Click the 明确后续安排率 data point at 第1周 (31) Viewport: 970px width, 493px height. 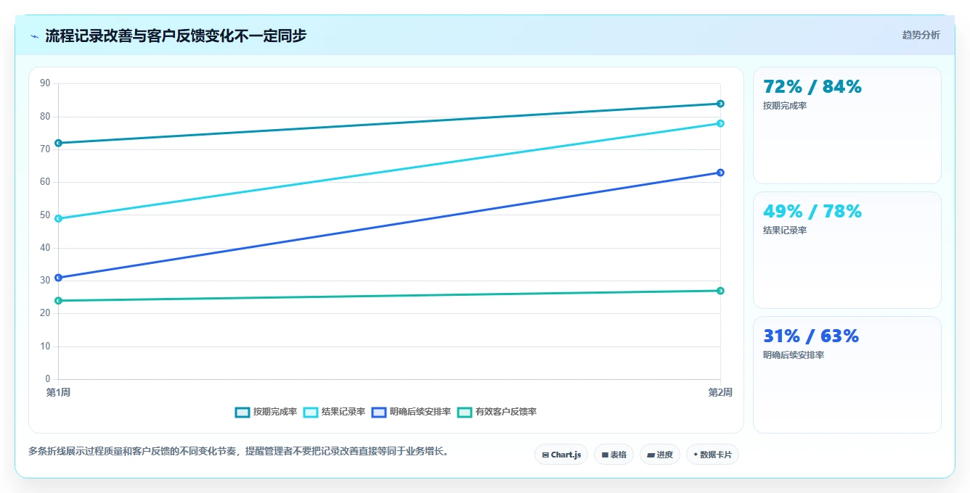58,278
